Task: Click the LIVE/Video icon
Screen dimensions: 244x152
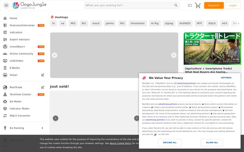Action: pos(5,61)
